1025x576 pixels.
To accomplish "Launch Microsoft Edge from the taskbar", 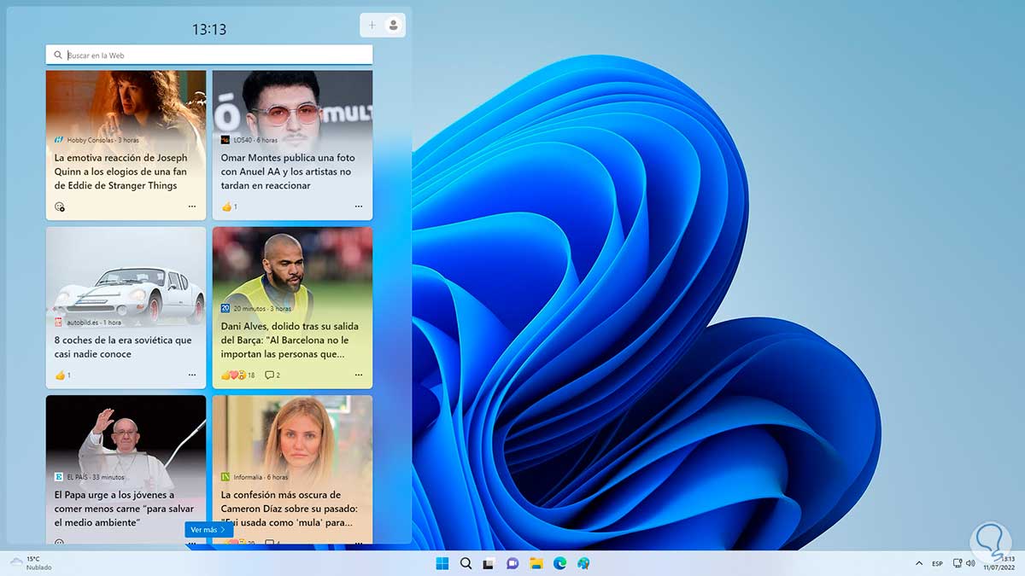I will 559,563.
